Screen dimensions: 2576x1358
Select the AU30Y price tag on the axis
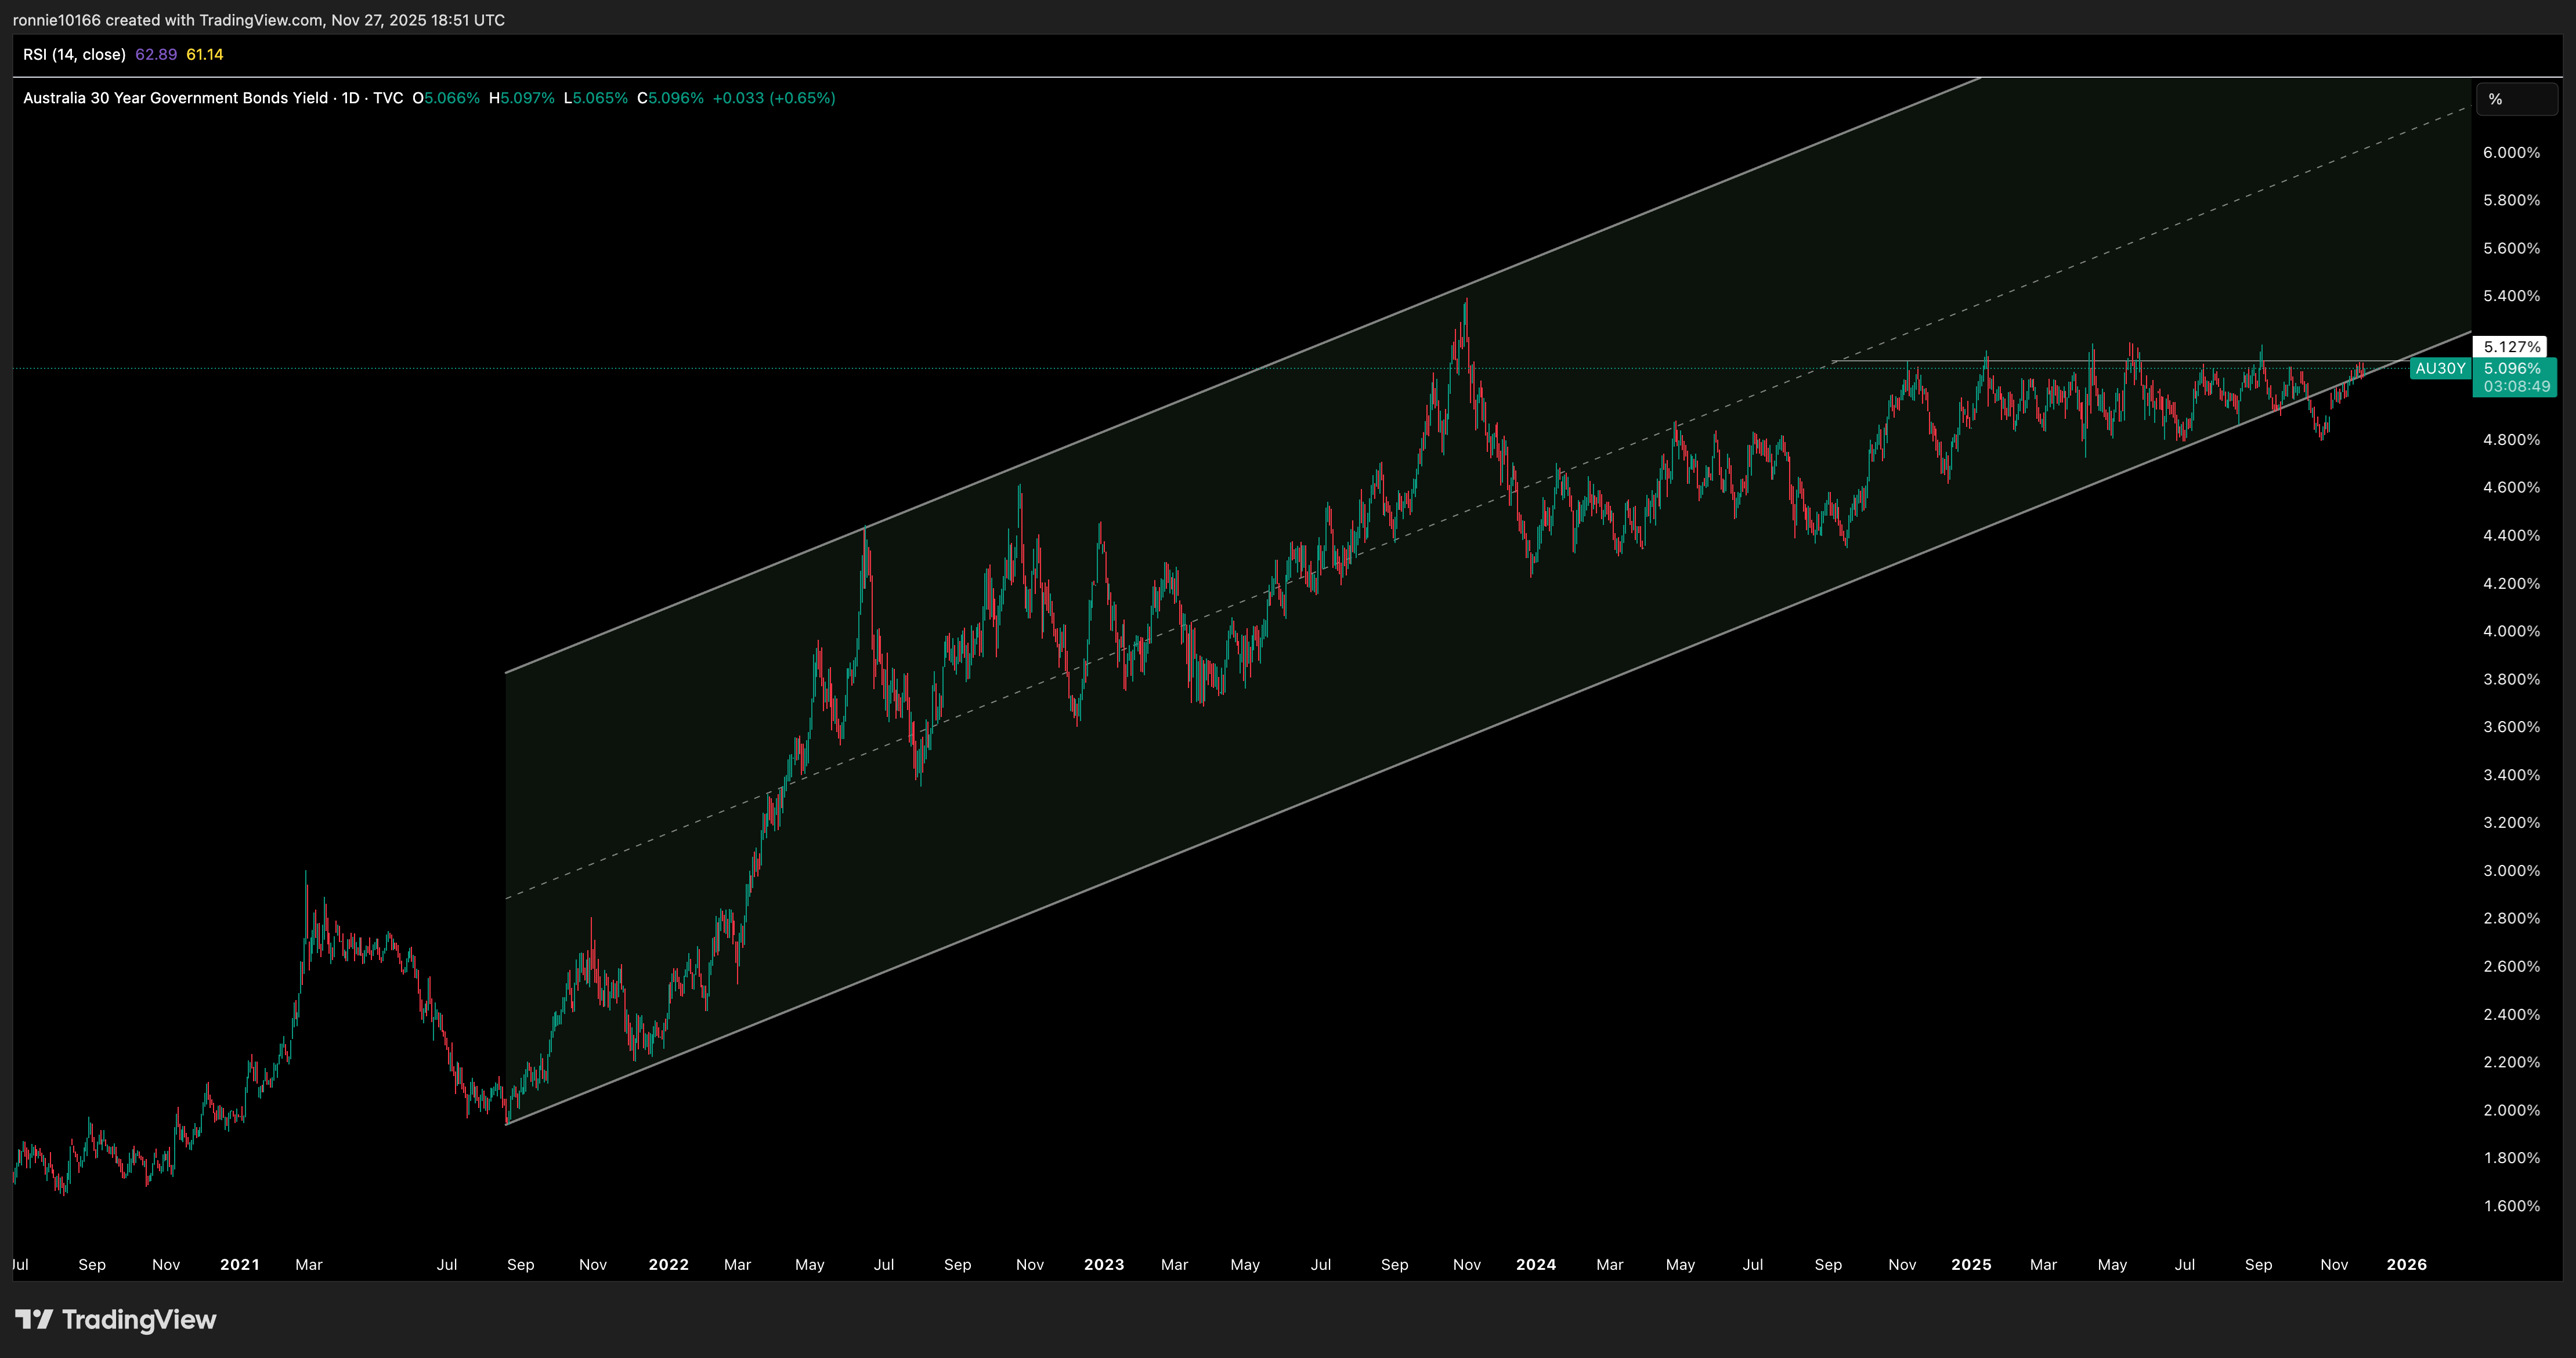coord(2440,368)
